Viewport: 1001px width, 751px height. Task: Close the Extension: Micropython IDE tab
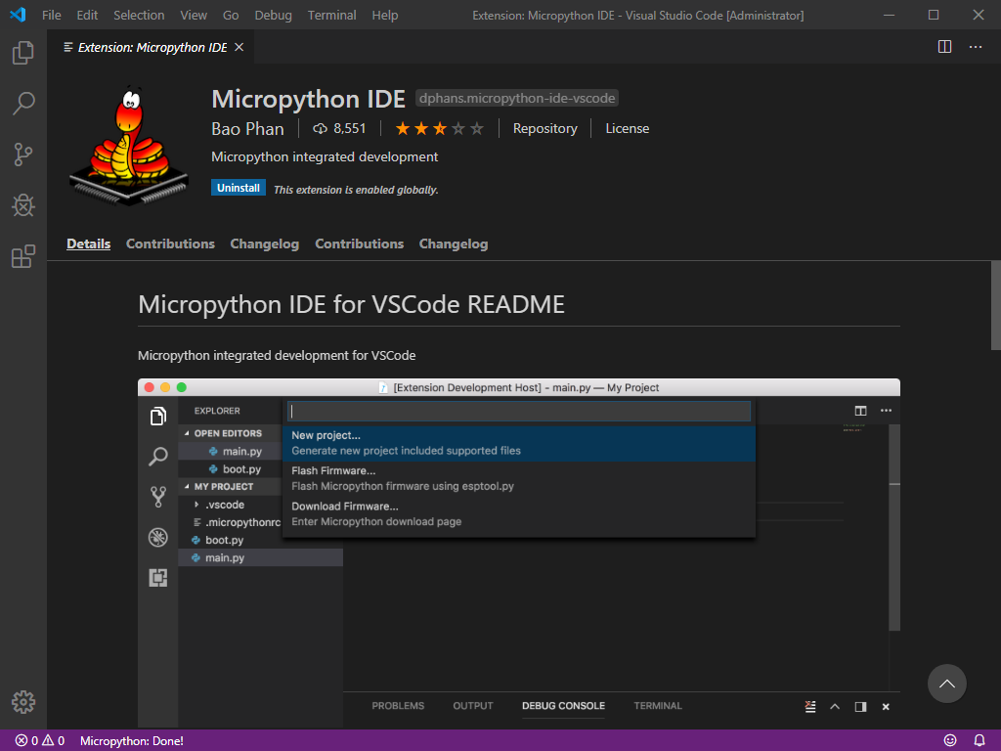pyautogui.click(x=239, y=46)
